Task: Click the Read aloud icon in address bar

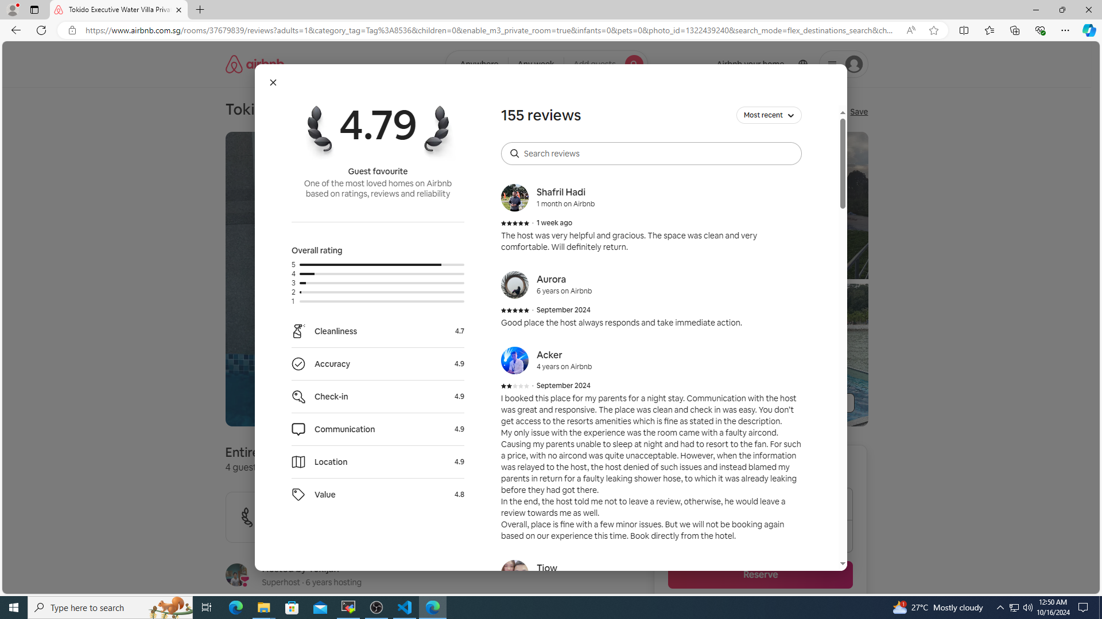Action: pos(910,30)
